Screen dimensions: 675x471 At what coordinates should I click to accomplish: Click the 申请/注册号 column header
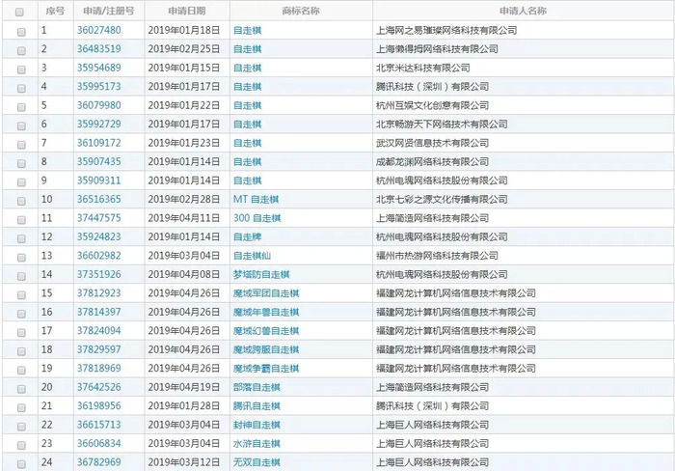coord(109,11)
